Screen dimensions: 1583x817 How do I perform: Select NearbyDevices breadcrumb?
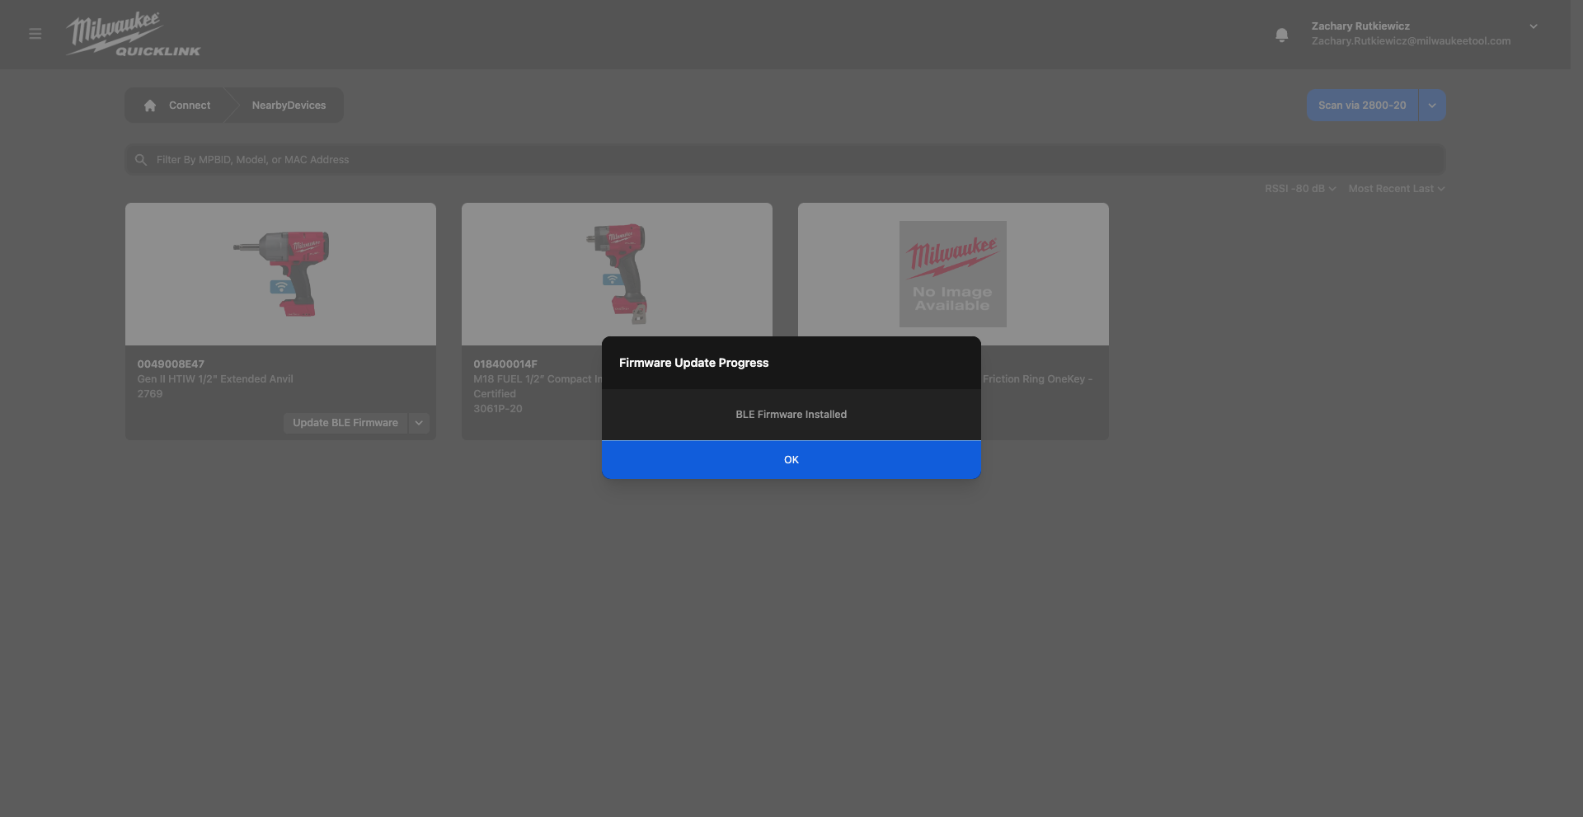pos(289,106)
